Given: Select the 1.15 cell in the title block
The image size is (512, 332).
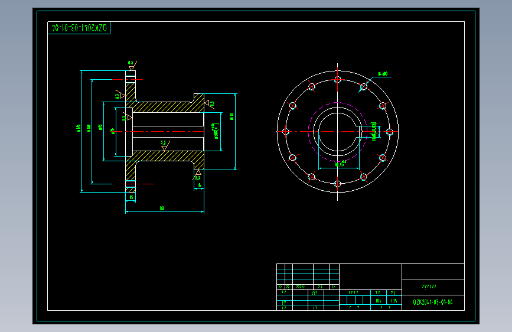Looking at the screenshot, I should (394, 301).
